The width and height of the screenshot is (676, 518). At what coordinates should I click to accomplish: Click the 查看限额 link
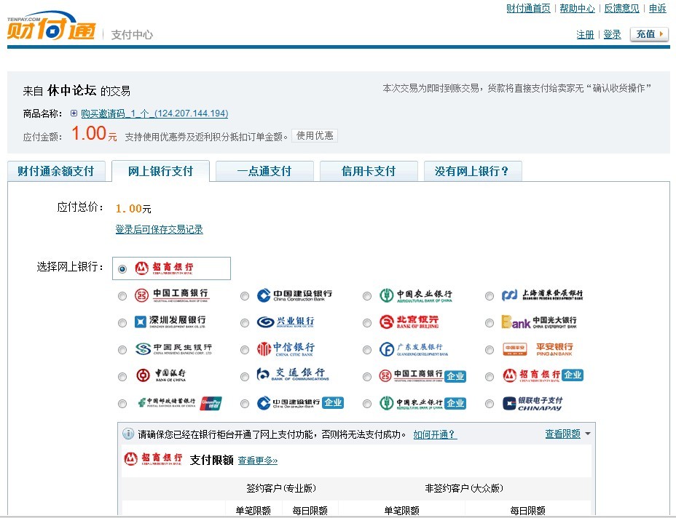coord(562,434)
